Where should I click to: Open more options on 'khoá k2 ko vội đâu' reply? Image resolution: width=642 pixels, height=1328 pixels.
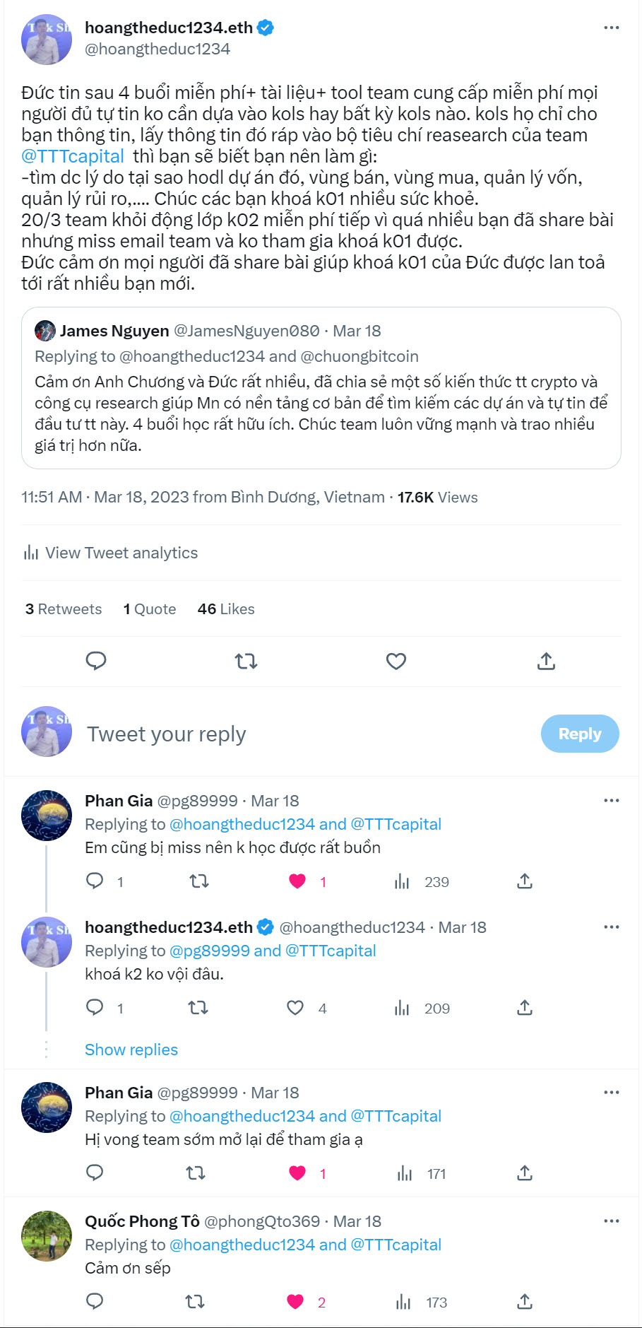611,927
